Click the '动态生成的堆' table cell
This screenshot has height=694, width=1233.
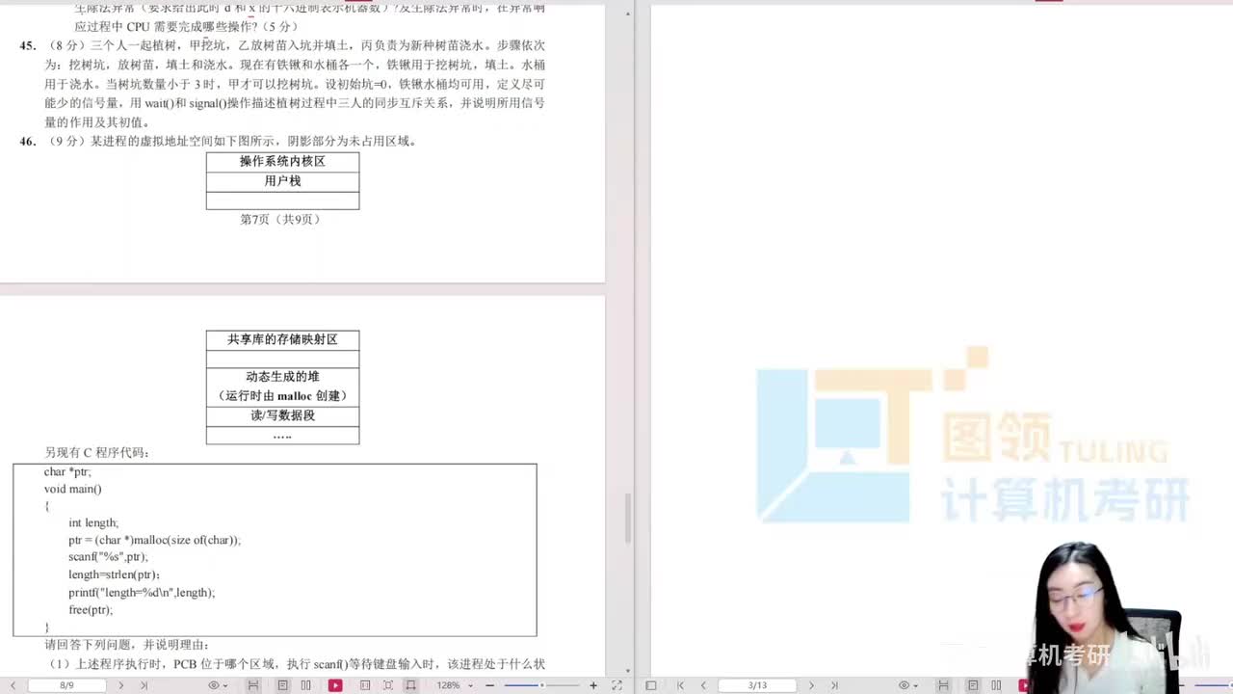point(282,386)
